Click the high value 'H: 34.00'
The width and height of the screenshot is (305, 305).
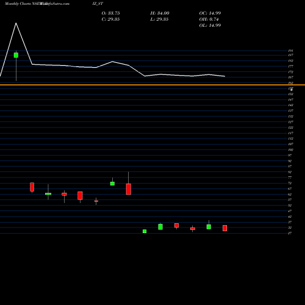(160, 13)
